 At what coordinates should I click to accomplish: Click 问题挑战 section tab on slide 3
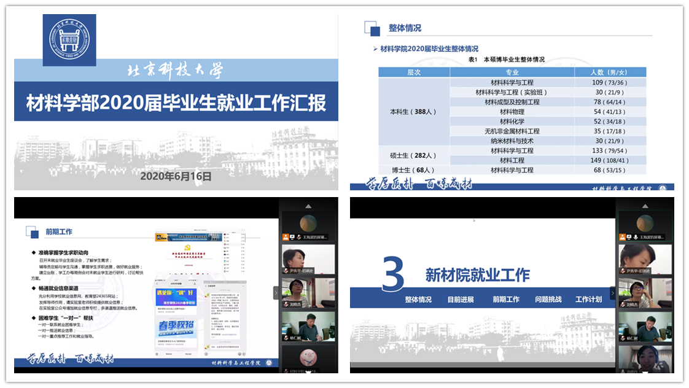[x=548, y=300]
